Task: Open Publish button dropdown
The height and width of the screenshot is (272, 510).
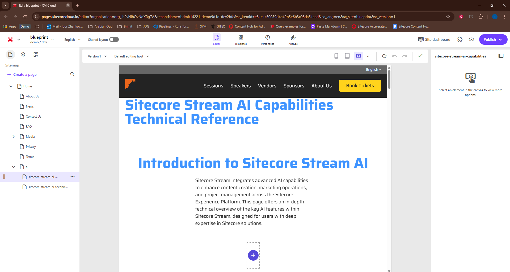Action: coord(493,39)
